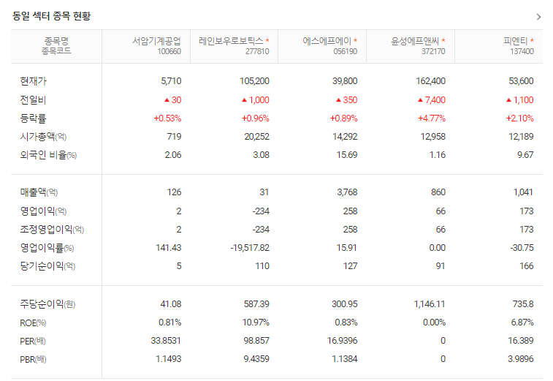553x381 pixels.
Task: Select net income value 110
Action: pyautogui.click(x=262, y=266)
